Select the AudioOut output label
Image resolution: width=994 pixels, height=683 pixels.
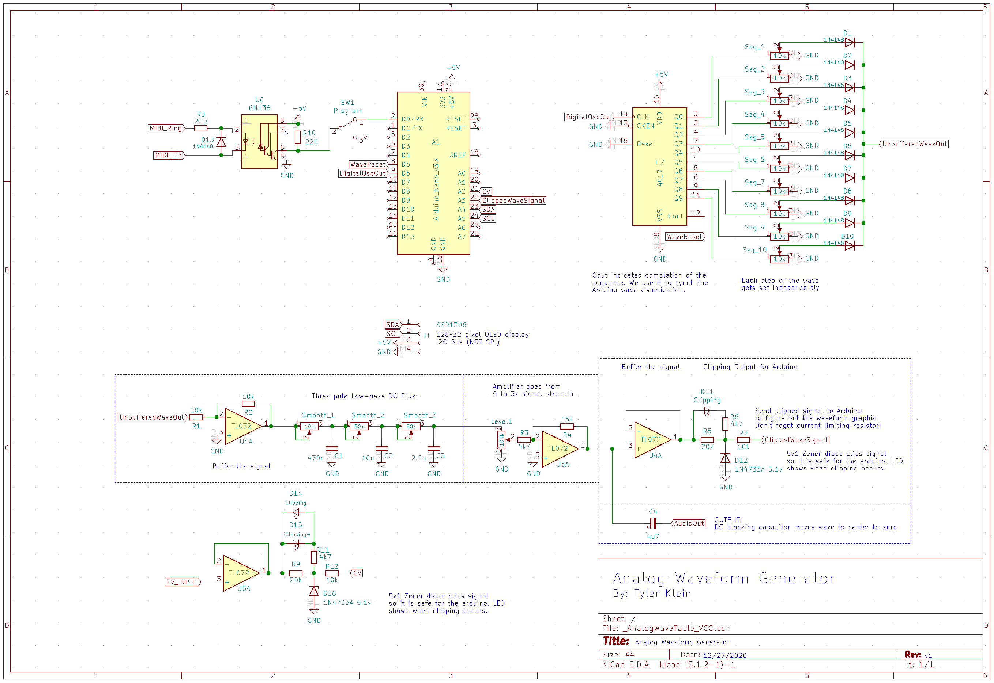(689, 523)
